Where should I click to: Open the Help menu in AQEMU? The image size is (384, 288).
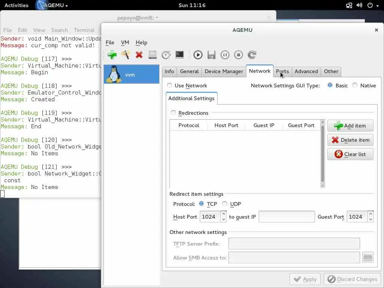click(141, 42)
